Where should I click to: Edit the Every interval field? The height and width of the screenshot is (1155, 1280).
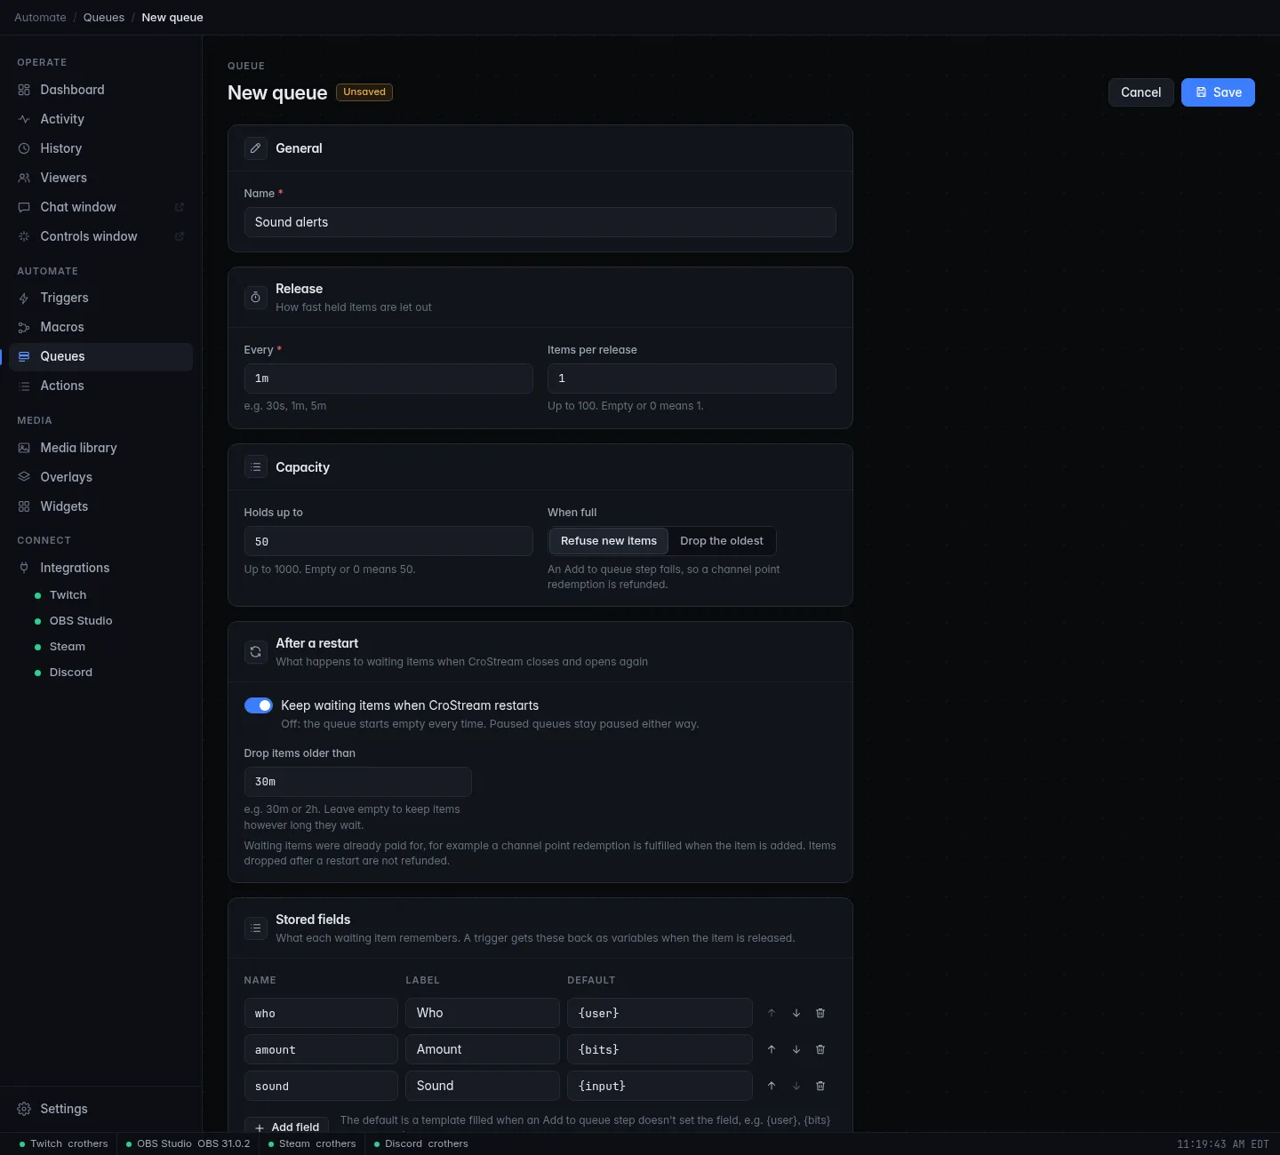click(388, 378)
